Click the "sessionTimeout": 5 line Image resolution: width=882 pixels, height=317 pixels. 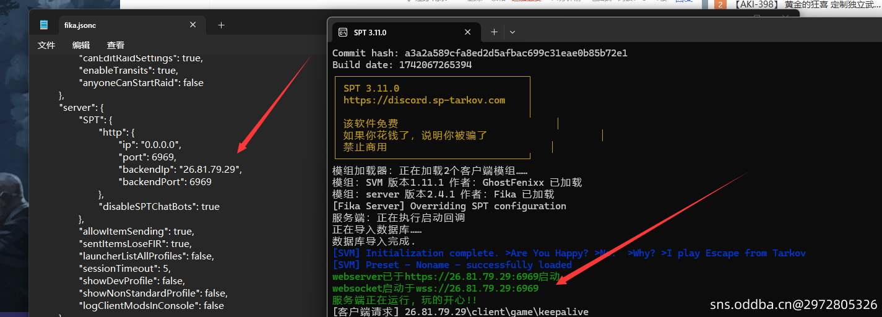pos(124,269)
